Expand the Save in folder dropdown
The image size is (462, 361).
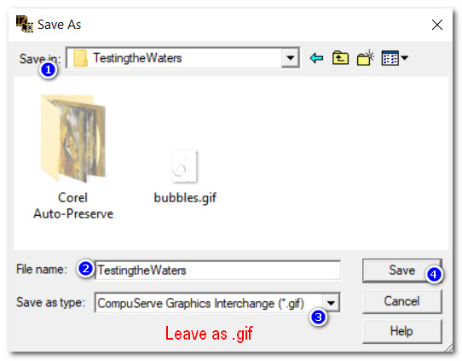point(290,58)
